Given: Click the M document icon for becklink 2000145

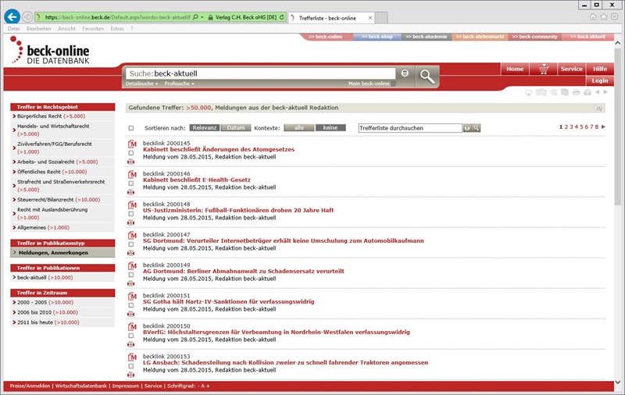Looking at the screenshot, I should pos(132,144).
